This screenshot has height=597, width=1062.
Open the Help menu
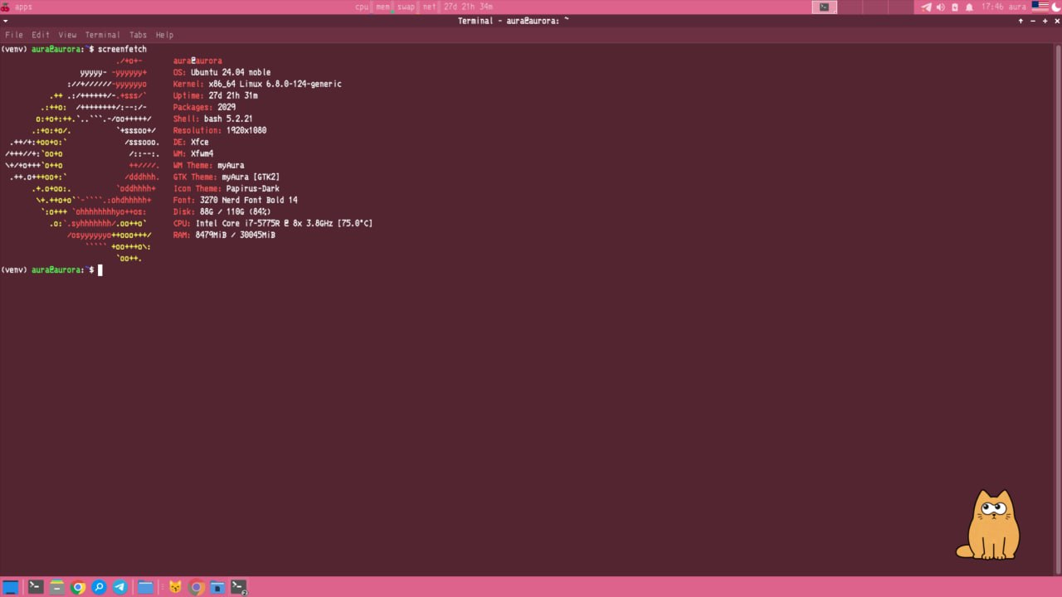[x=164, y=35]
